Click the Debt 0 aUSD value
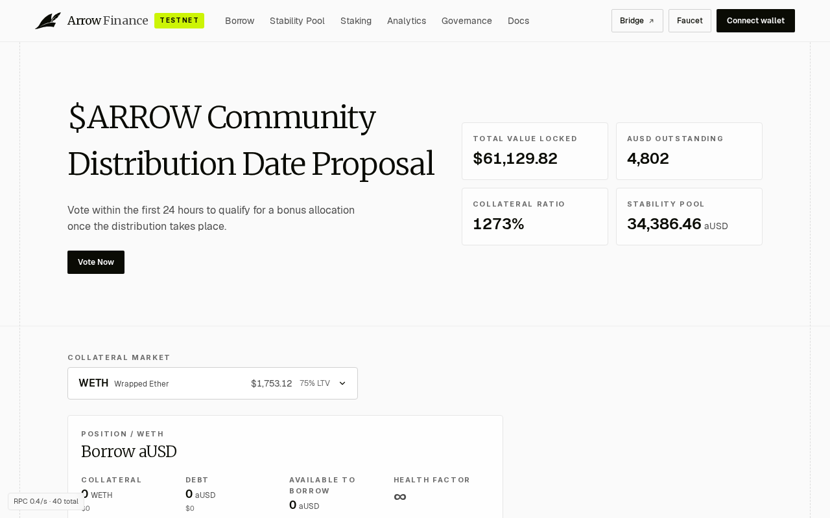This screenshot has height=518, width=830. 200,495
